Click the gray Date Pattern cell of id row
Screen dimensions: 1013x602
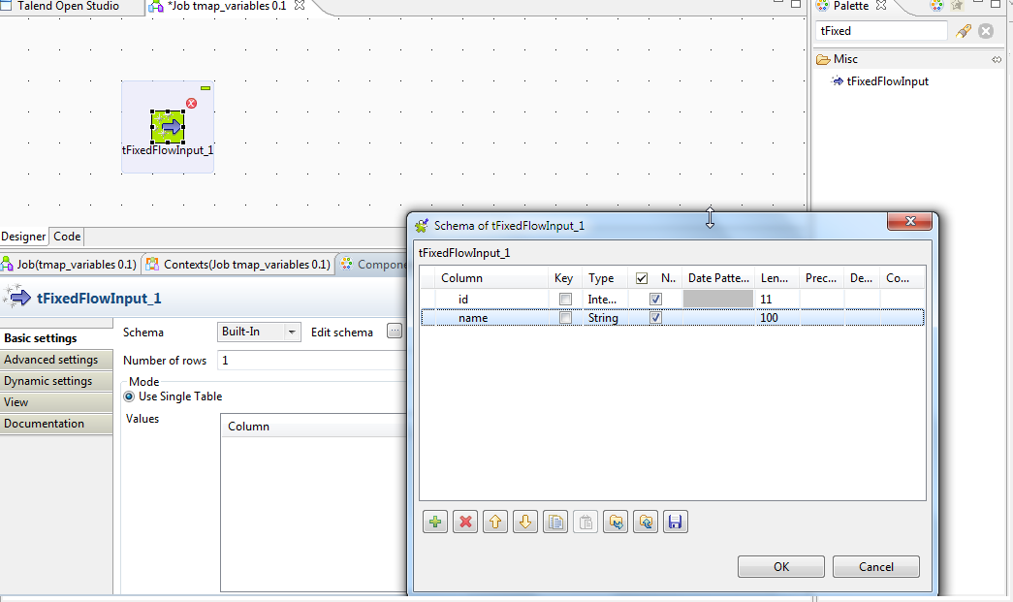718,299
